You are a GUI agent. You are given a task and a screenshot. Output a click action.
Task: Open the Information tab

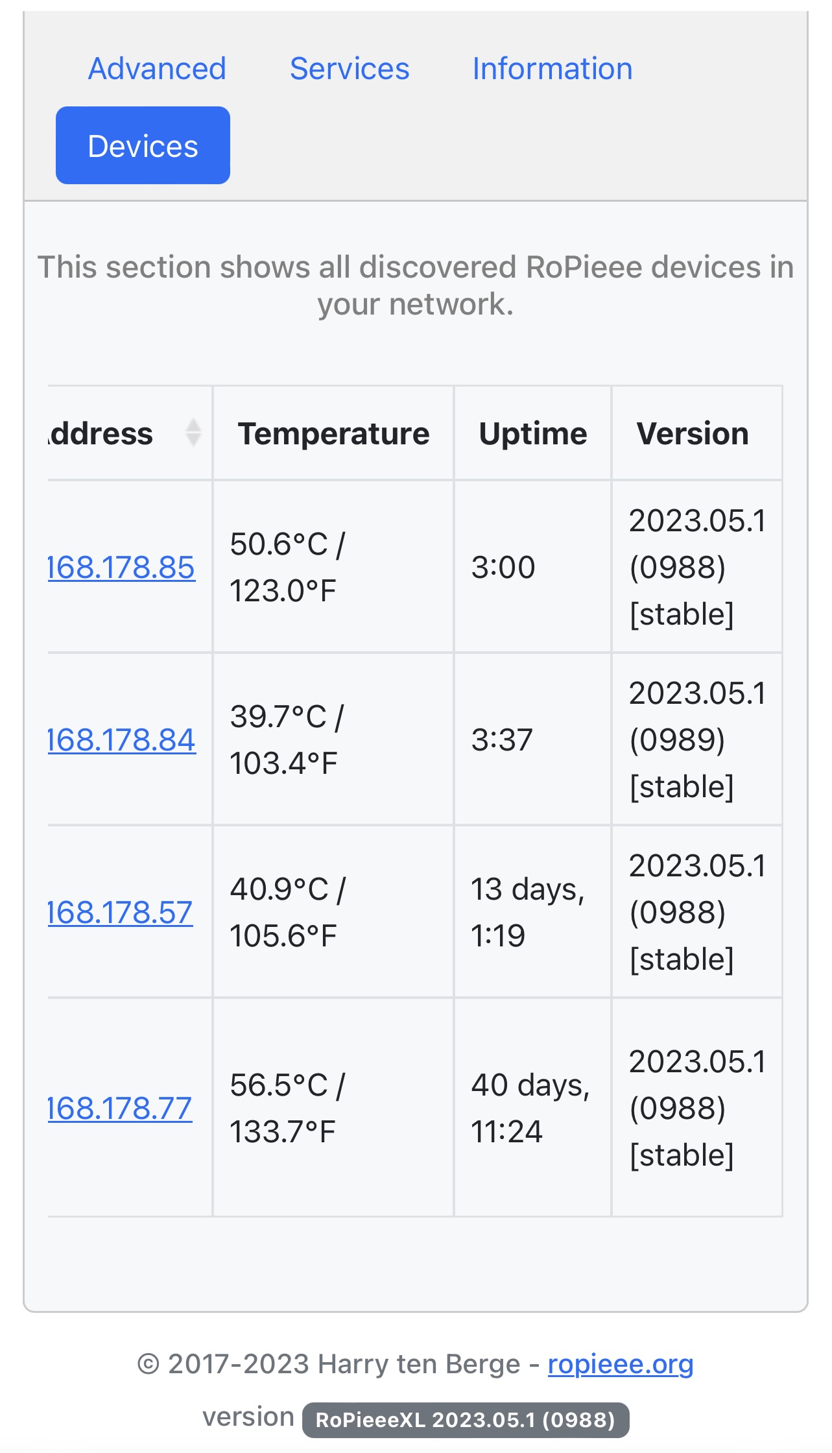point(552,69)
